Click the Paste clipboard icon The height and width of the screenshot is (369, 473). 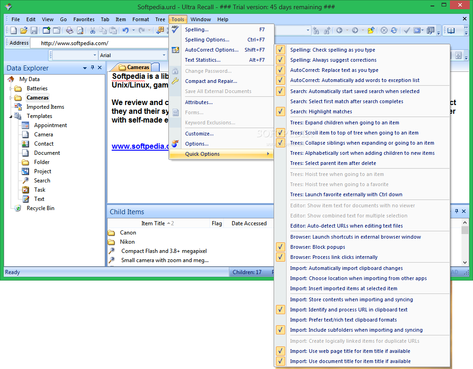pyautogui.click(x=113, y=30)
